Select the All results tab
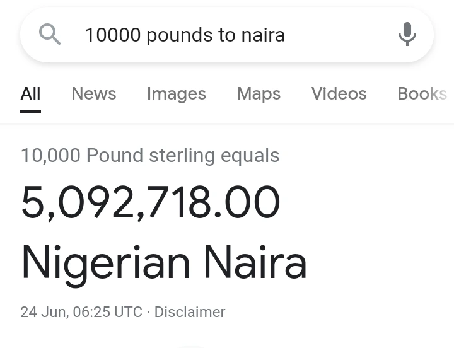The width and height of the screenshot is (454, 348). click(x=30, y=94)
